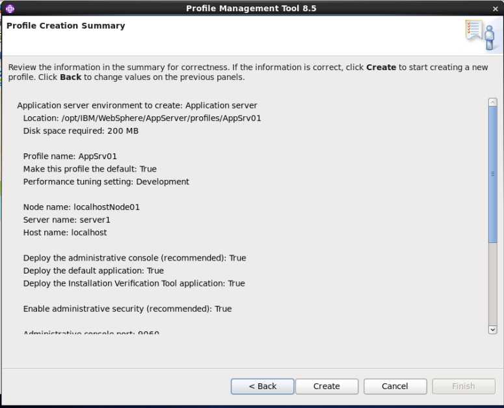The height and width of the screenshot is (408, 504).
Task: Click the scrollbar up arrow in summary
Action: [492, 103]
